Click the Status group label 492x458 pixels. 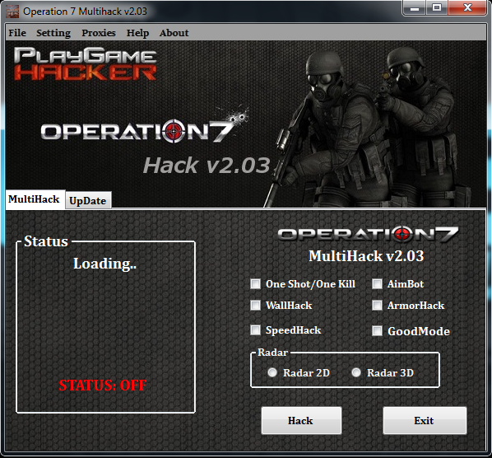pos(46,241)
